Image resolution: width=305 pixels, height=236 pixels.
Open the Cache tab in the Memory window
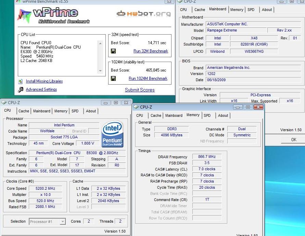(156, 115)
